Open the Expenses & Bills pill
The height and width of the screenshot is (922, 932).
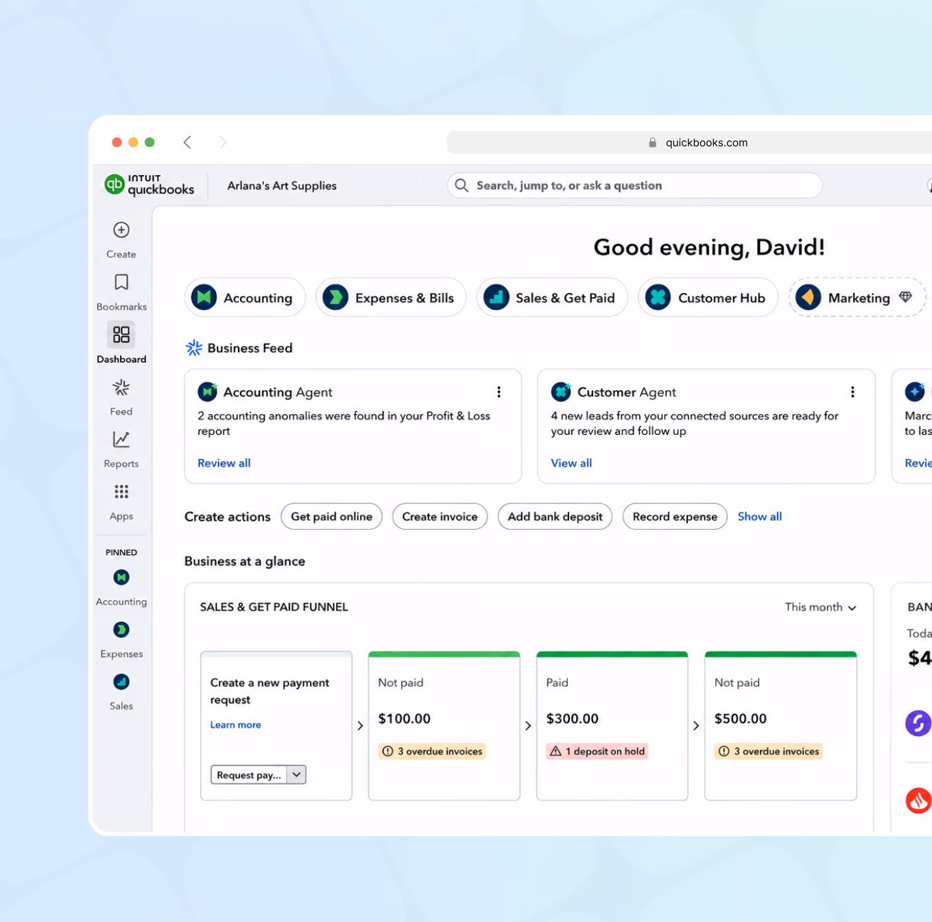coord(391,297)
